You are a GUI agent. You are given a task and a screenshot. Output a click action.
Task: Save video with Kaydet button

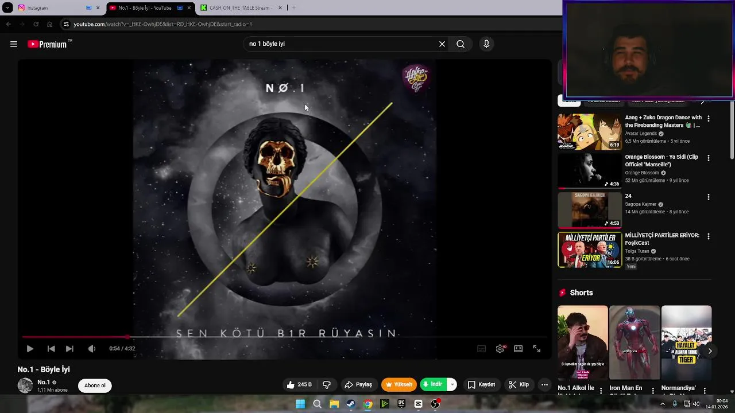tap(481, 385)
